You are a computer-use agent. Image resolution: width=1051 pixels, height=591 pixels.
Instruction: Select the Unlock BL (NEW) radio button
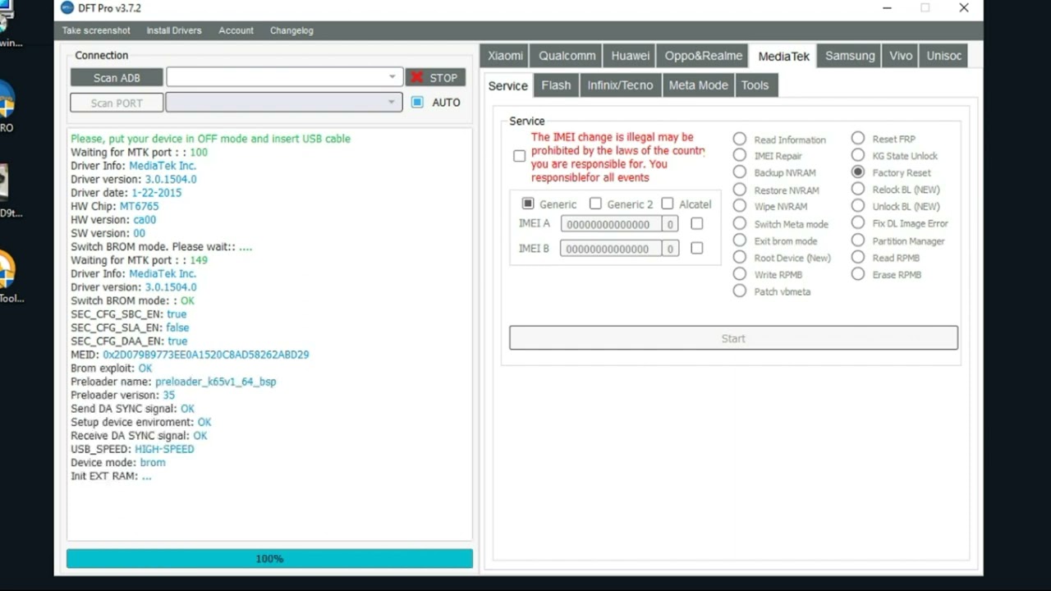tap(858, 206)
